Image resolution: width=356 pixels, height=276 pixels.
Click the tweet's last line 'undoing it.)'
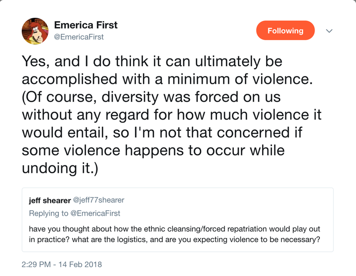(x=60, y=168)
